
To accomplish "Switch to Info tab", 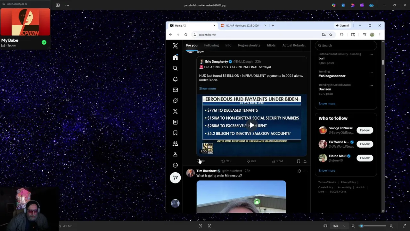I will (228, 46).
